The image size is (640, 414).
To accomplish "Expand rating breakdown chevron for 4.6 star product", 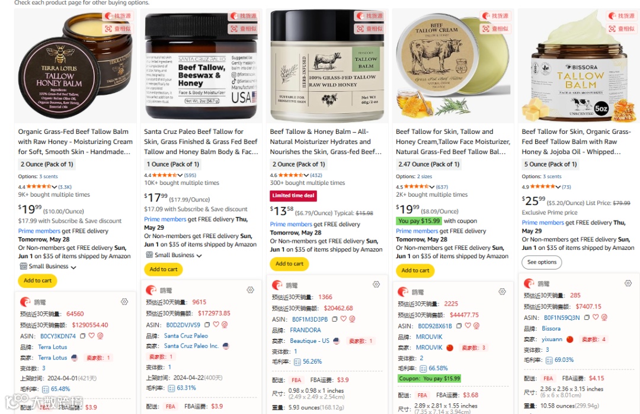I will 306,175.
